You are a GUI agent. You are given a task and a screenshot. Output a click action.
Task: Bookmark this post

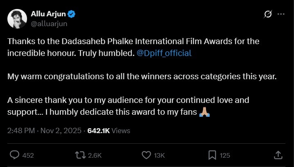(212, 155)
